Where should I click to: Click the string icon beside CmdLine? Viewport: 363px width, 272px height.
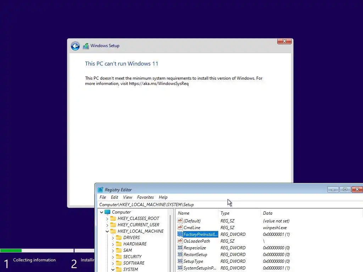(x=180, y=227)
